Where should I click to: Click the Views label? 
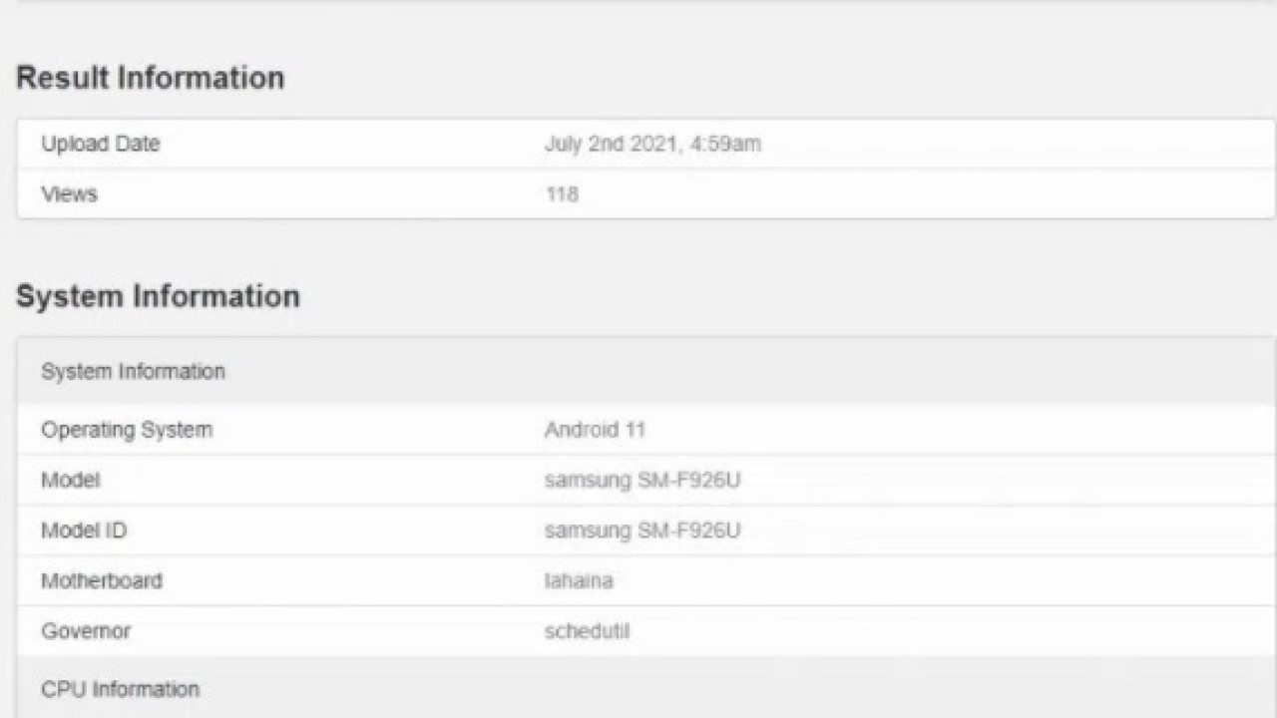click(x=69, y=194)
